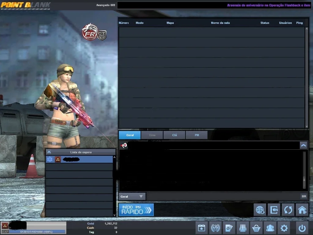Switch to the Geral chat tab

pyautogui.click(x=130, y=135)
